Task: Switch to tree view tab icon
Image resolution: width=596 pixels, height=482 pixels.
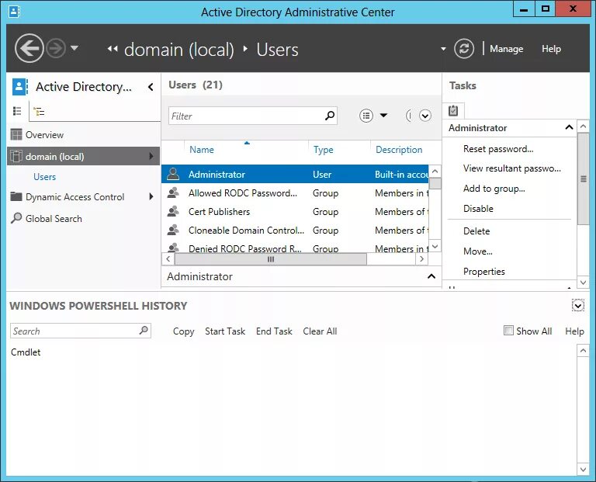Action: point(39,111)
